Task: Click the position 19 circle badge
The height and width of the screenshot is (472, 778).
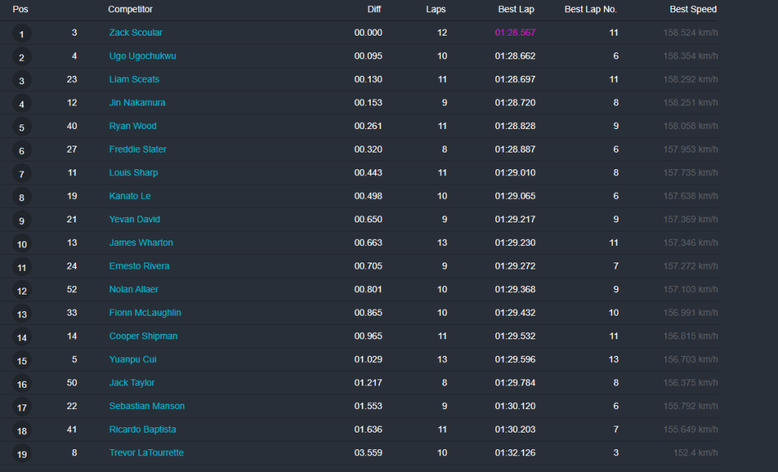Action: pyautogui.click(x=21, y=455)
